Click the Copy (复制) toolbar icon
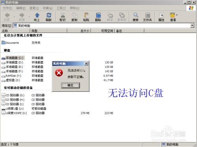This screenshot has width=197, height=147. (74, 15)
